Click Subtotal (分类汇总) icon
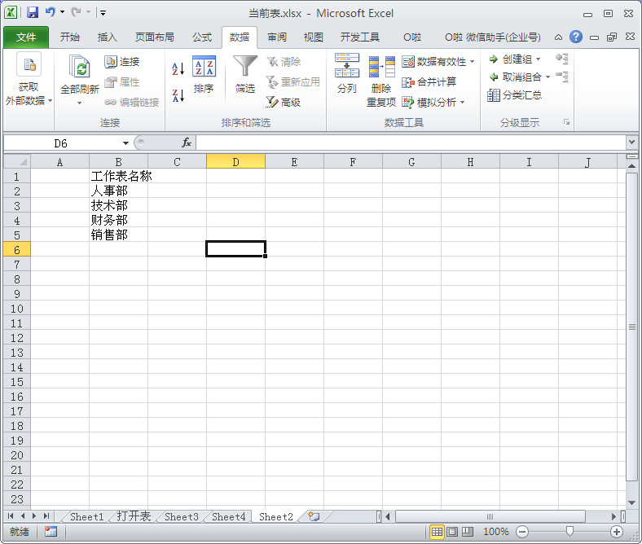 coord(494,95)
